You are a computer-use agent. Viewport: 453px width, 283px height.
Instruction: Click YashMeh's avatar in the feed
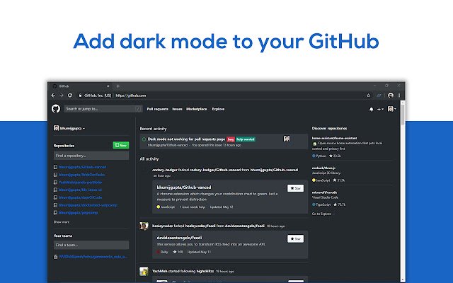point(144,271)
